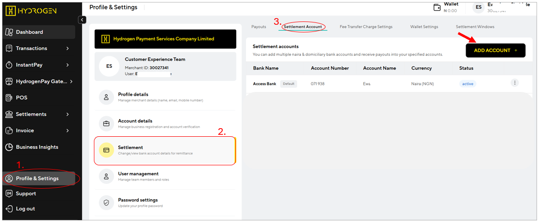Viewport: 540px width, 222px height.
Task: Select the Settlement Account tab
Action: (303, 27)
